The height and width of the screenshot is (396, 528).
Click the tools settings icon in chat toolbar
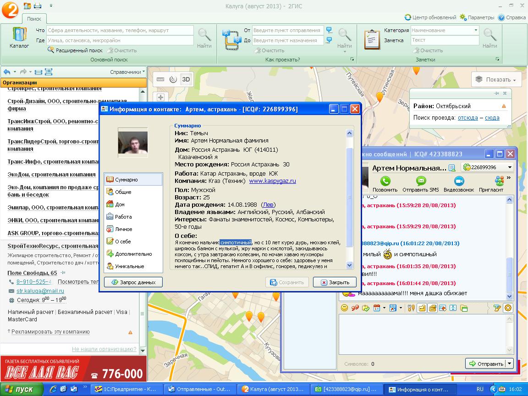click(411, 308)
